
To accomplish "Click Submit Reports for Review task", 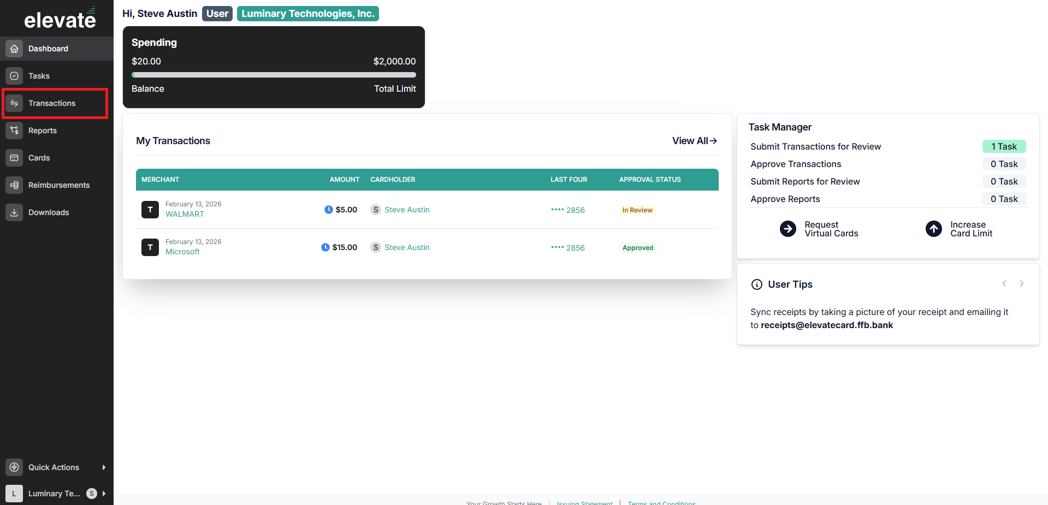I will pyautogui.click(x=805, y=181).
